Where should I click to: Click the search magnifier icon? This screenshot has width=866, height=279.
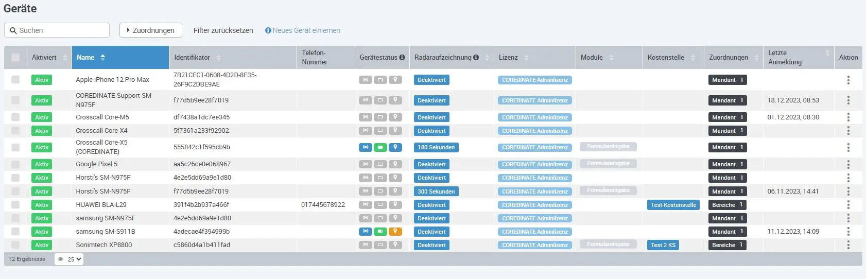(13, 30)
